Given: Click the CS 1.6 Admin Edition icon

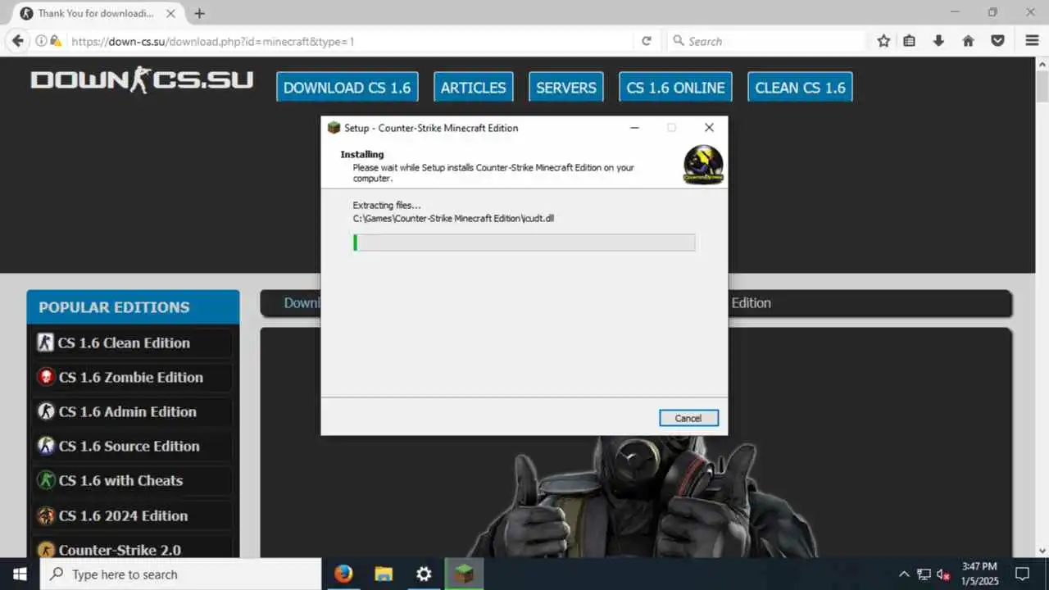Looking at the screenshot, I should tap(46, 411).
